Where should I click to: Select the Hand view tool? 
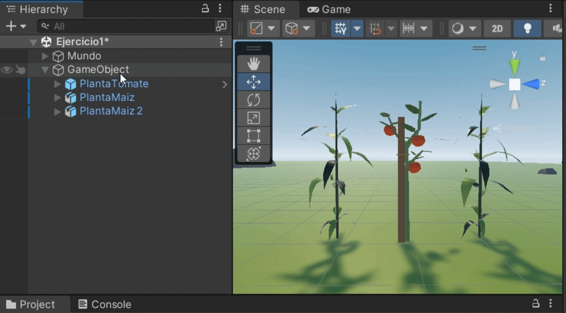[x=253, y=64]
